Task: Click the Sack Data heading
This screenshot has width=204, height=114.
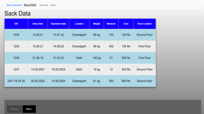Action: [17, 13]
